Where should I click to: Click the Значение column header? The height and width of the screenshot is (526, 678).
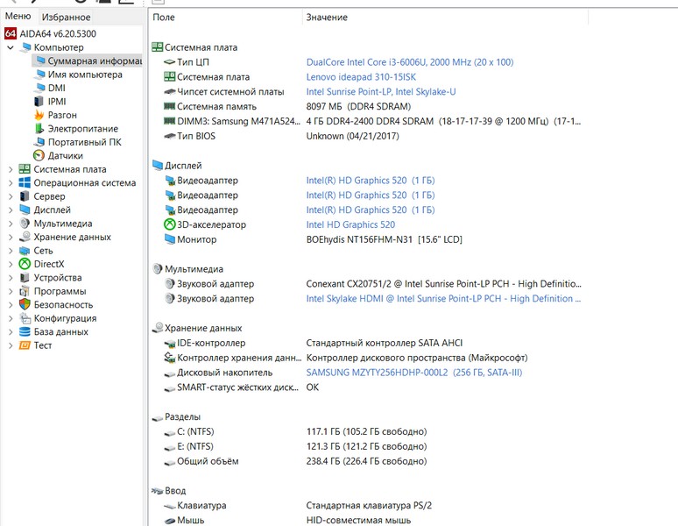click(326, 18)
